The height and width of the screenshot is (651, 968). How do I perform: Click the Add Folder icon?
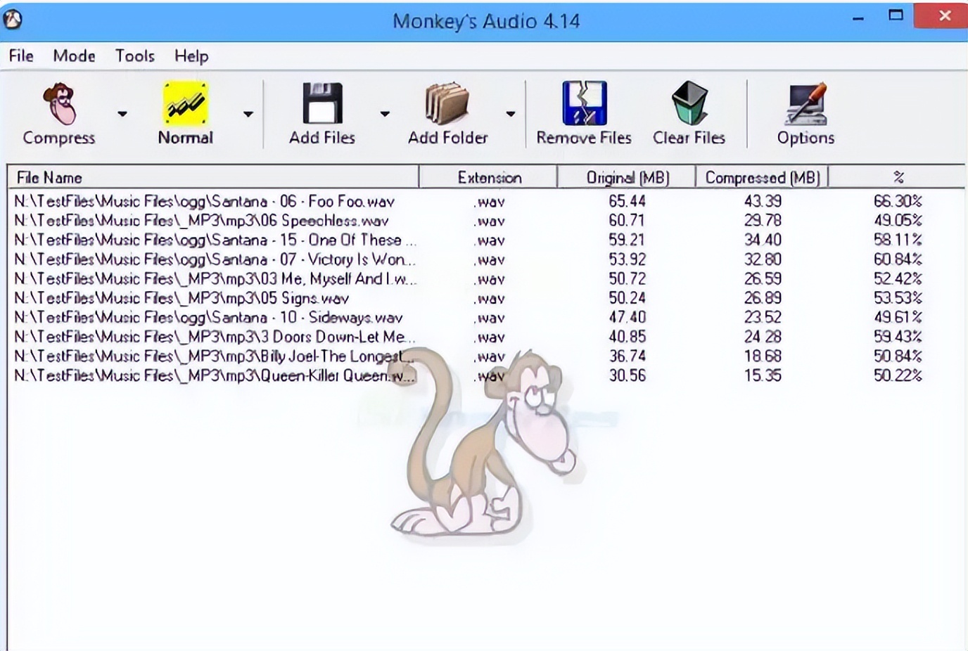(447, 104)
